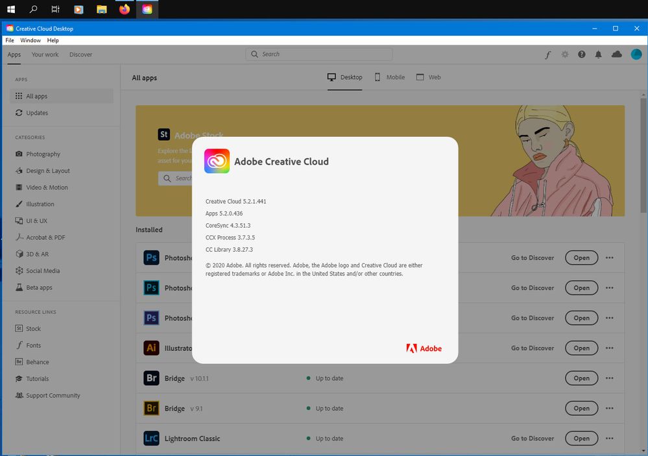Click Go to Discover next to Lightroom Classic
Viewport: 648px width, 456px height.
[532, 438]
